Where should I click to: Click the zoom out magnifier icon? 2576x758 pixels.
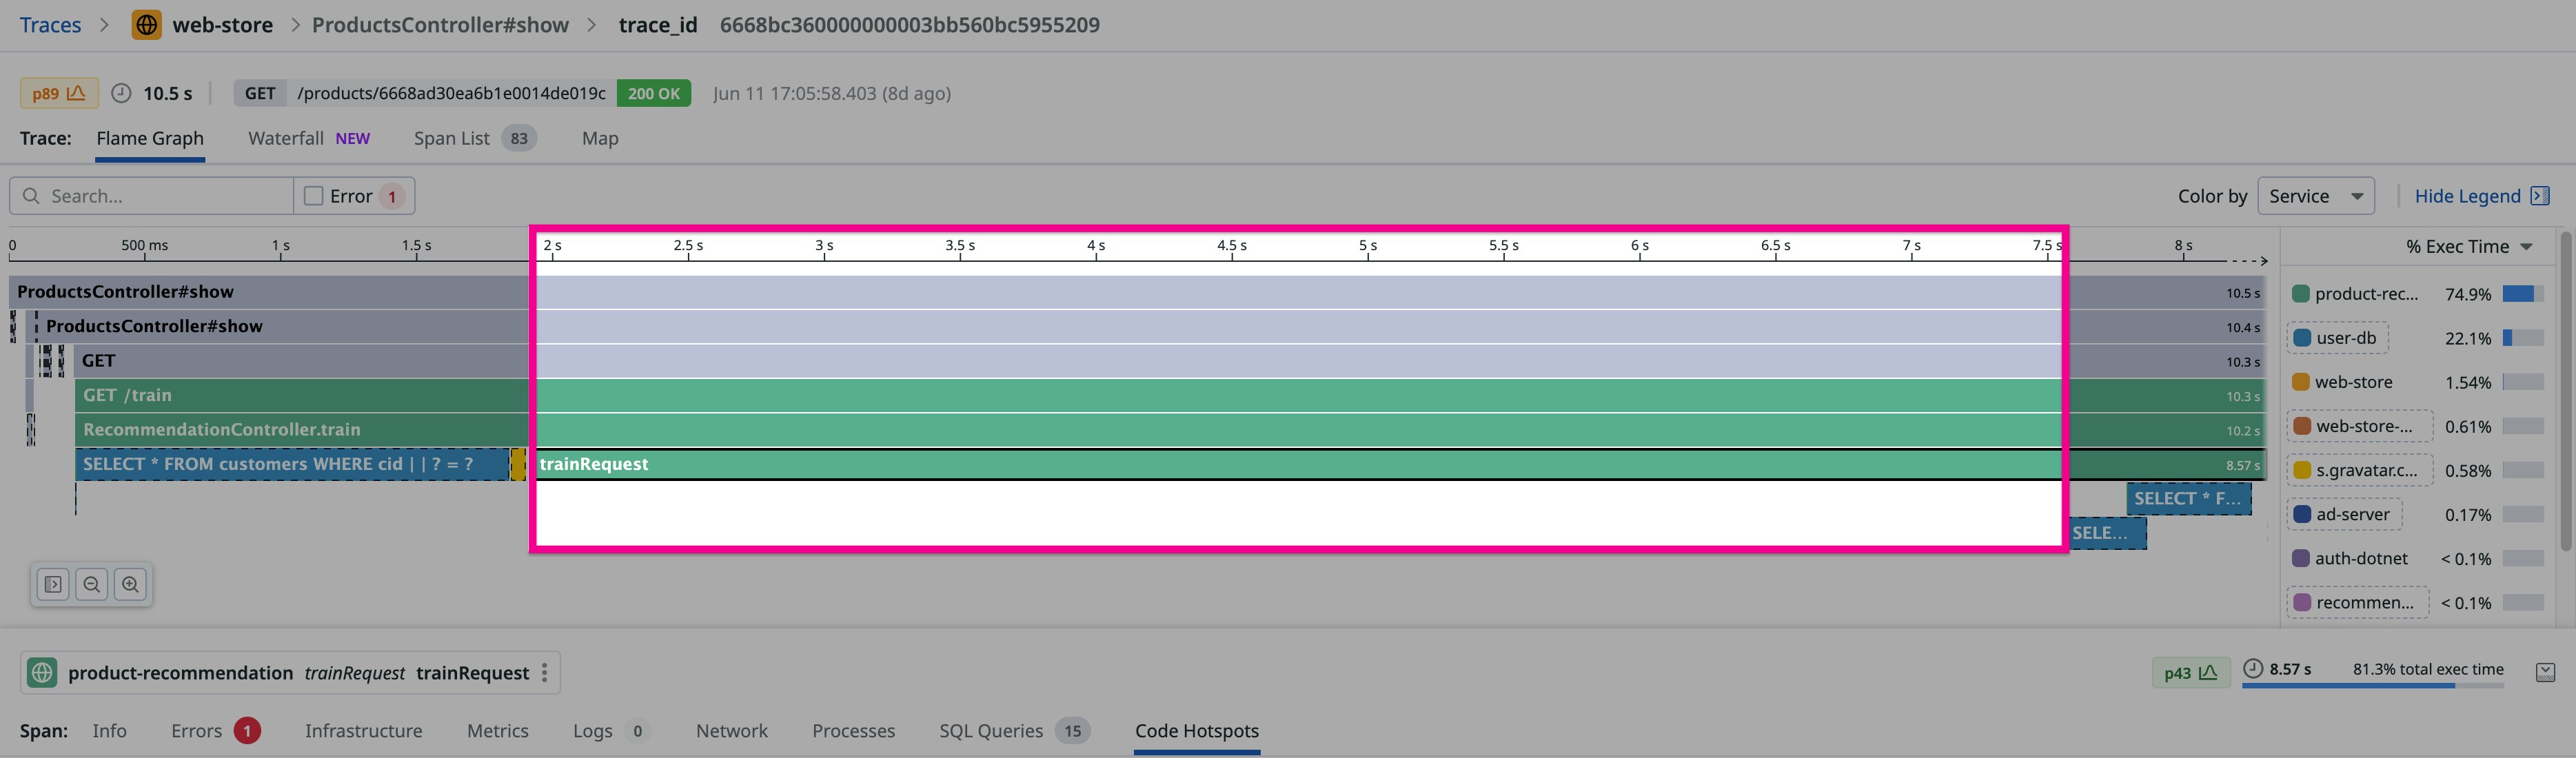click(x=92, y=584)
